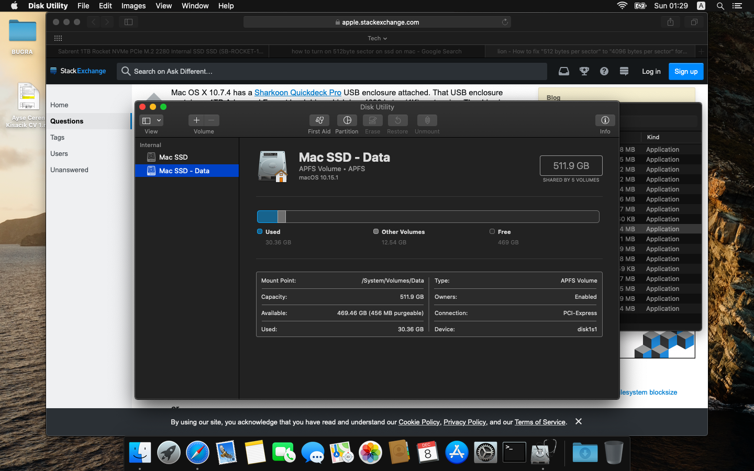Viewport: 754px width, 471px height.
Task: Click the Wi-Fi status icon
Action: (622, 6)
